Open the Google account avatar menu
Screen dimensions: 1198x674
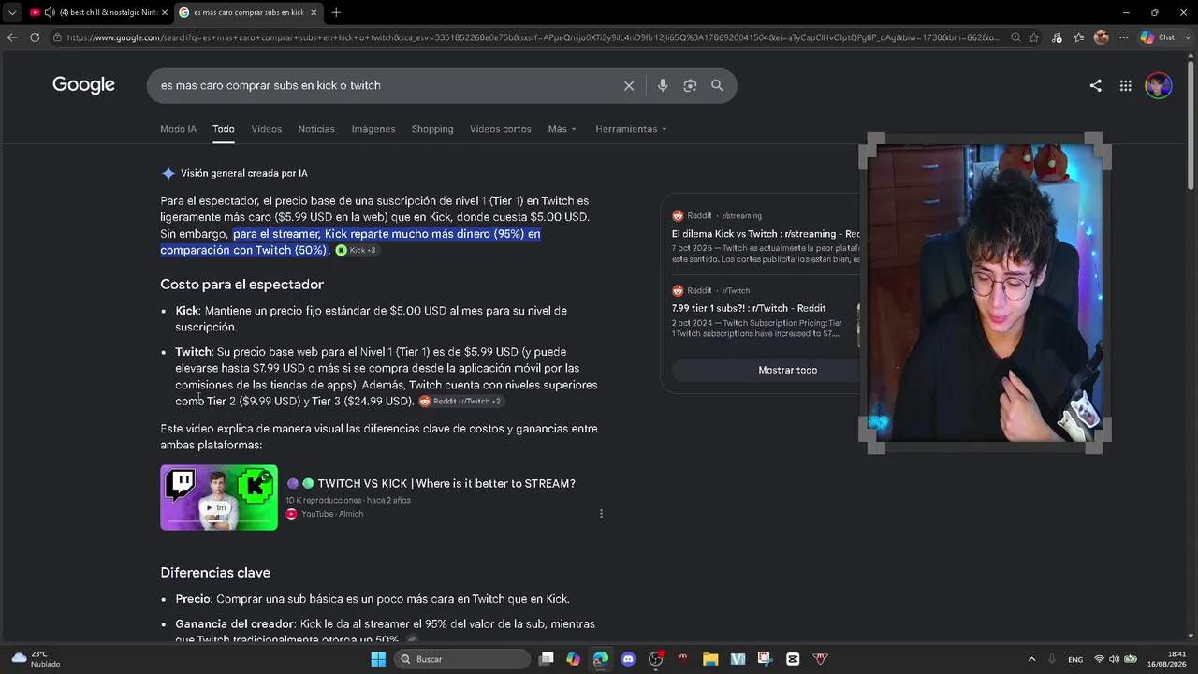pos(1158,85)
